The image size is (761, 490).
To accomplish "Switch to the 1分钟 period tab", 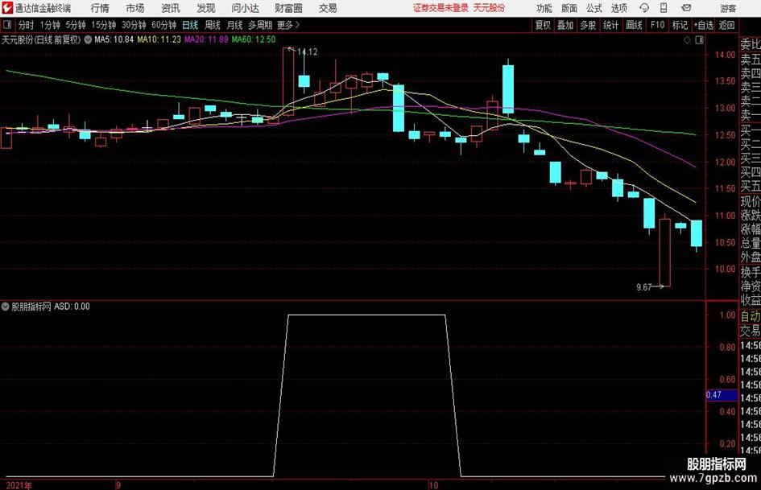I will [50, 25].
